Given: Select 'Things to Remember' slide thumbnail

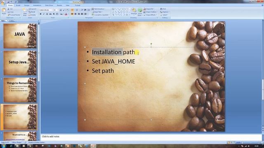Looking at the screenshot, I should tap(20, 90).
